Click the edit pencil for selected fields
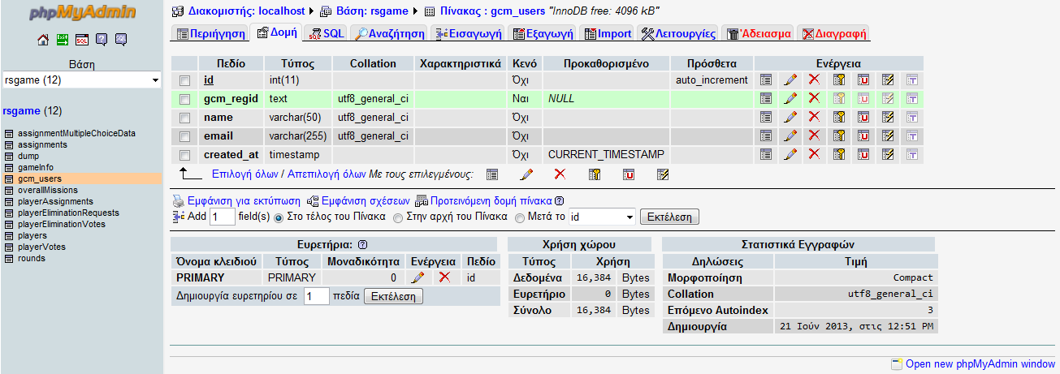 (x=526, y=174)
